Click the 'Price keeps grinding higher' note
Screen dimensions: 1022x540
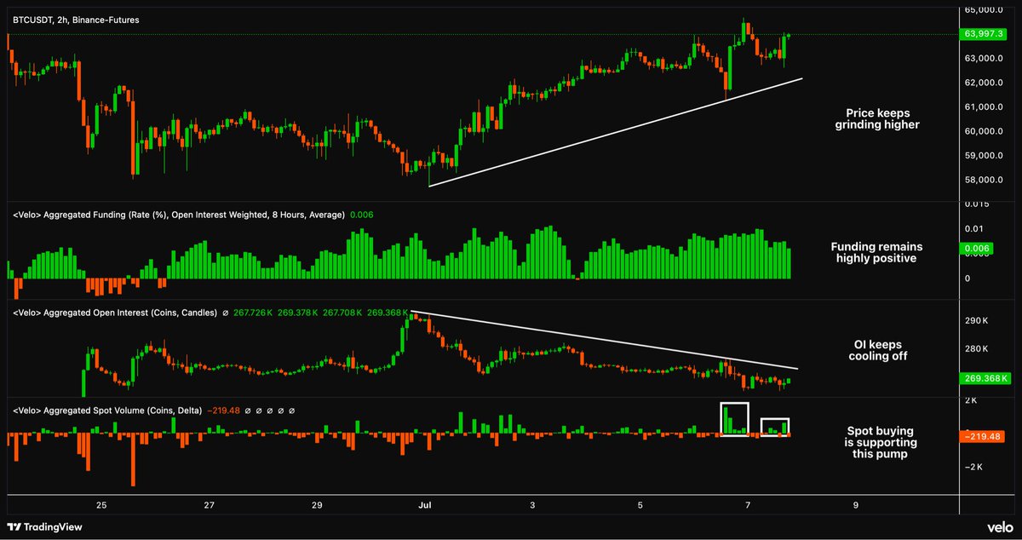[877, 119]
